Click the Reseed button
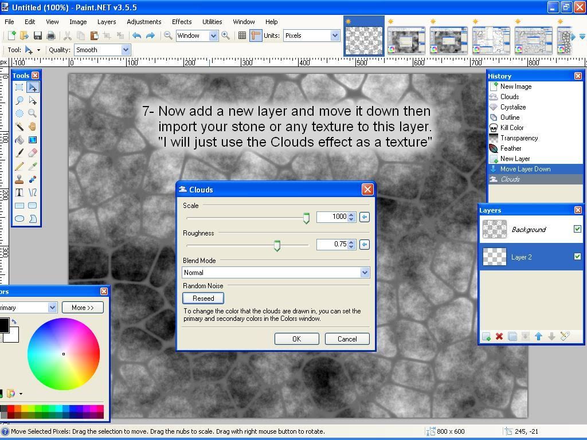 click(204, 298)
